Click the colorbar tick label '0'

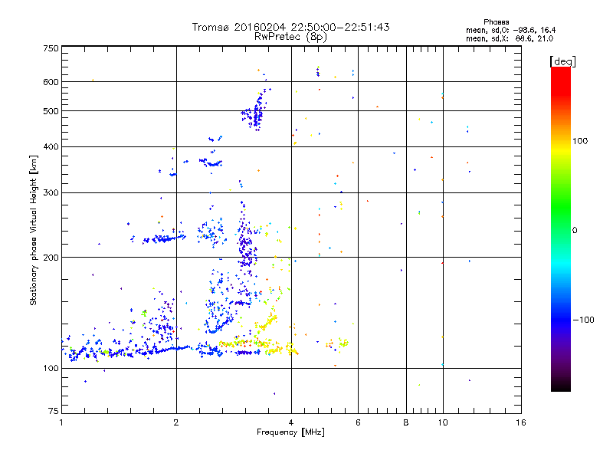[x=575, y=230]
